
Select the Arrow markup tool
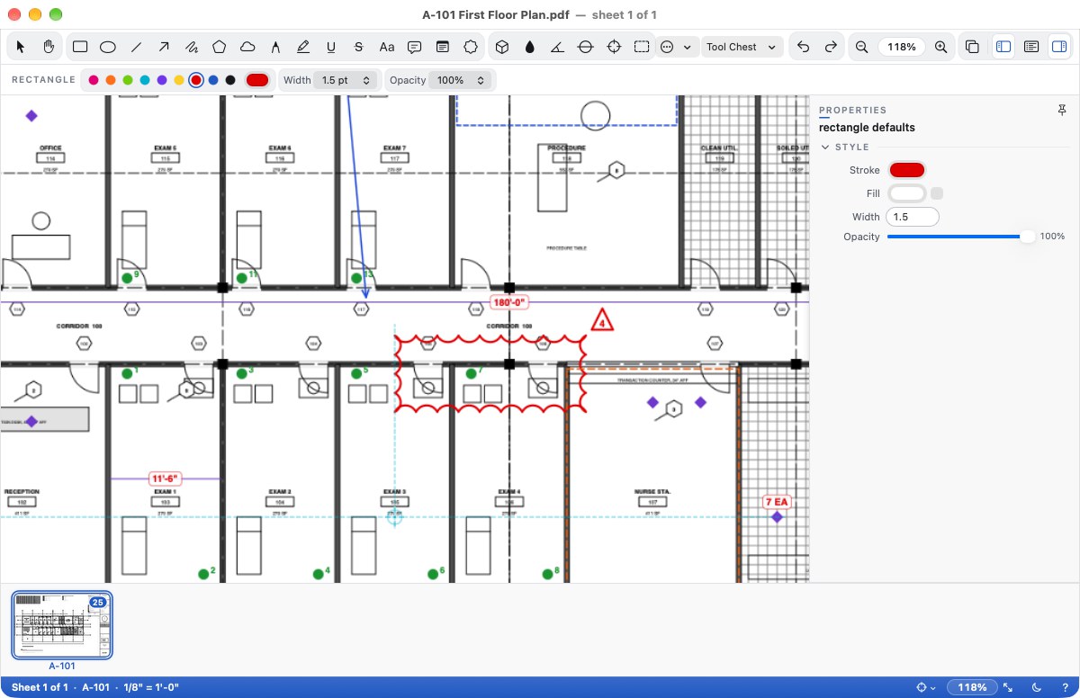tap(164, 47)
